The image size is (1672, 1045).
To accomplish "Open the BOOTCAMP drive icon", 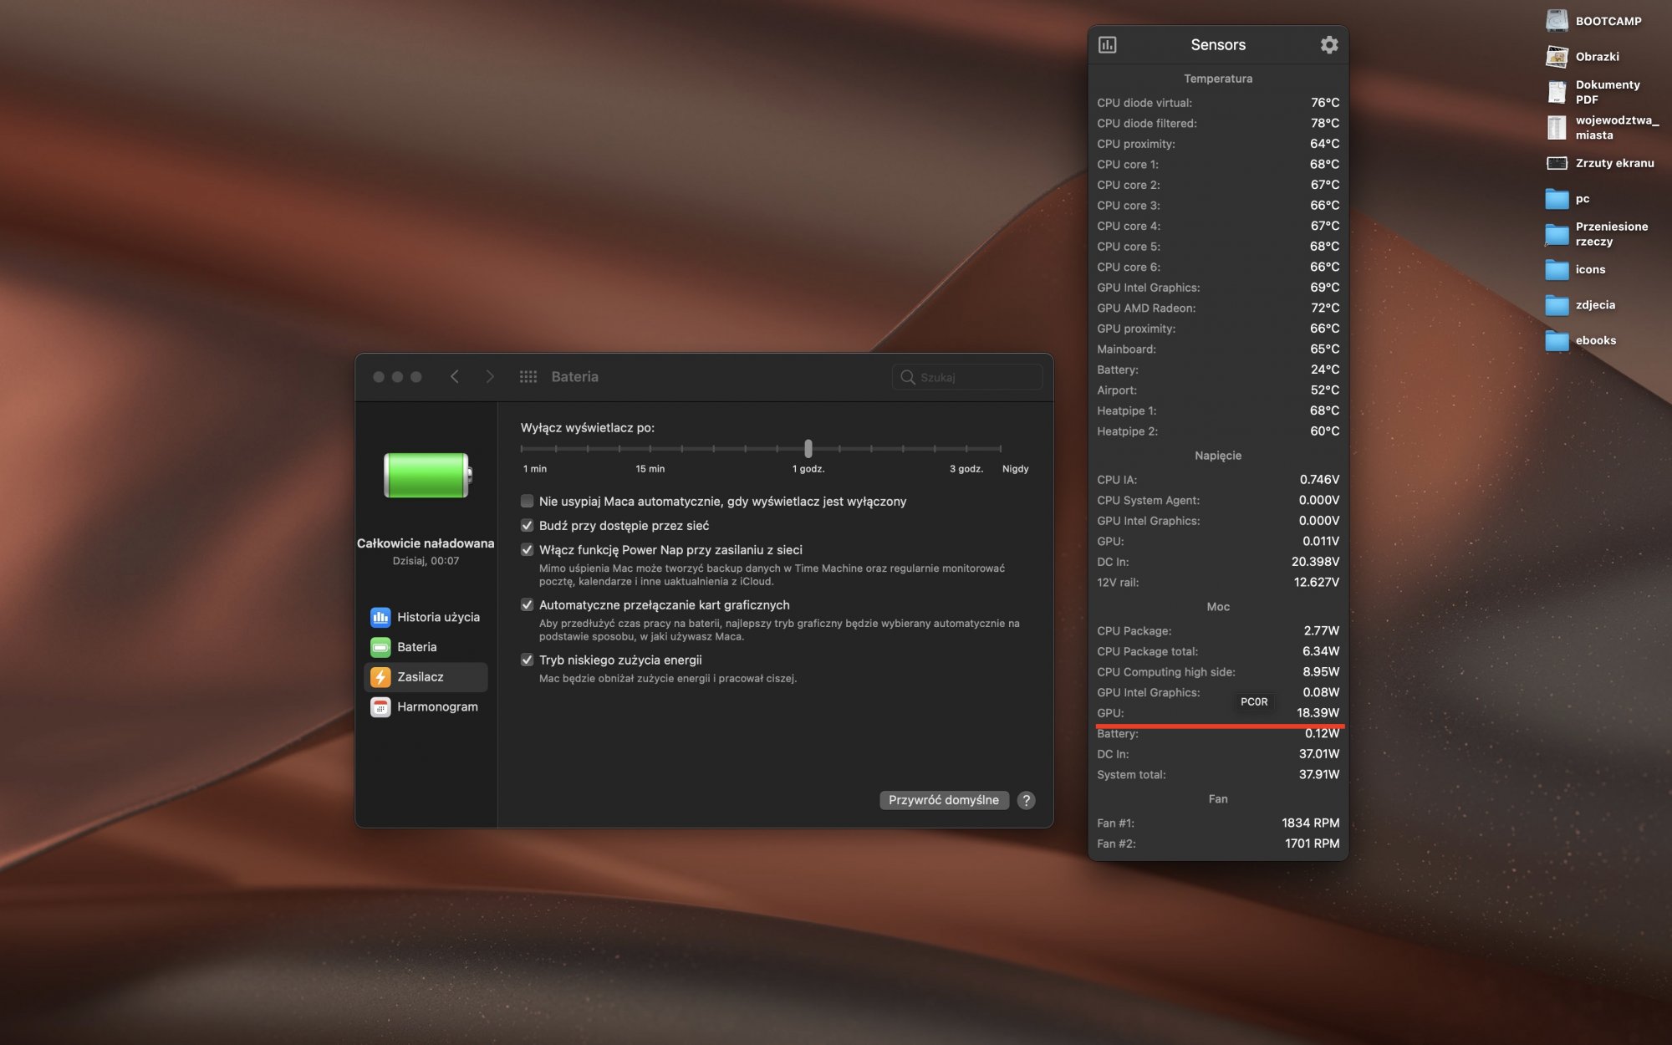I will click(x=1557, y=21).
